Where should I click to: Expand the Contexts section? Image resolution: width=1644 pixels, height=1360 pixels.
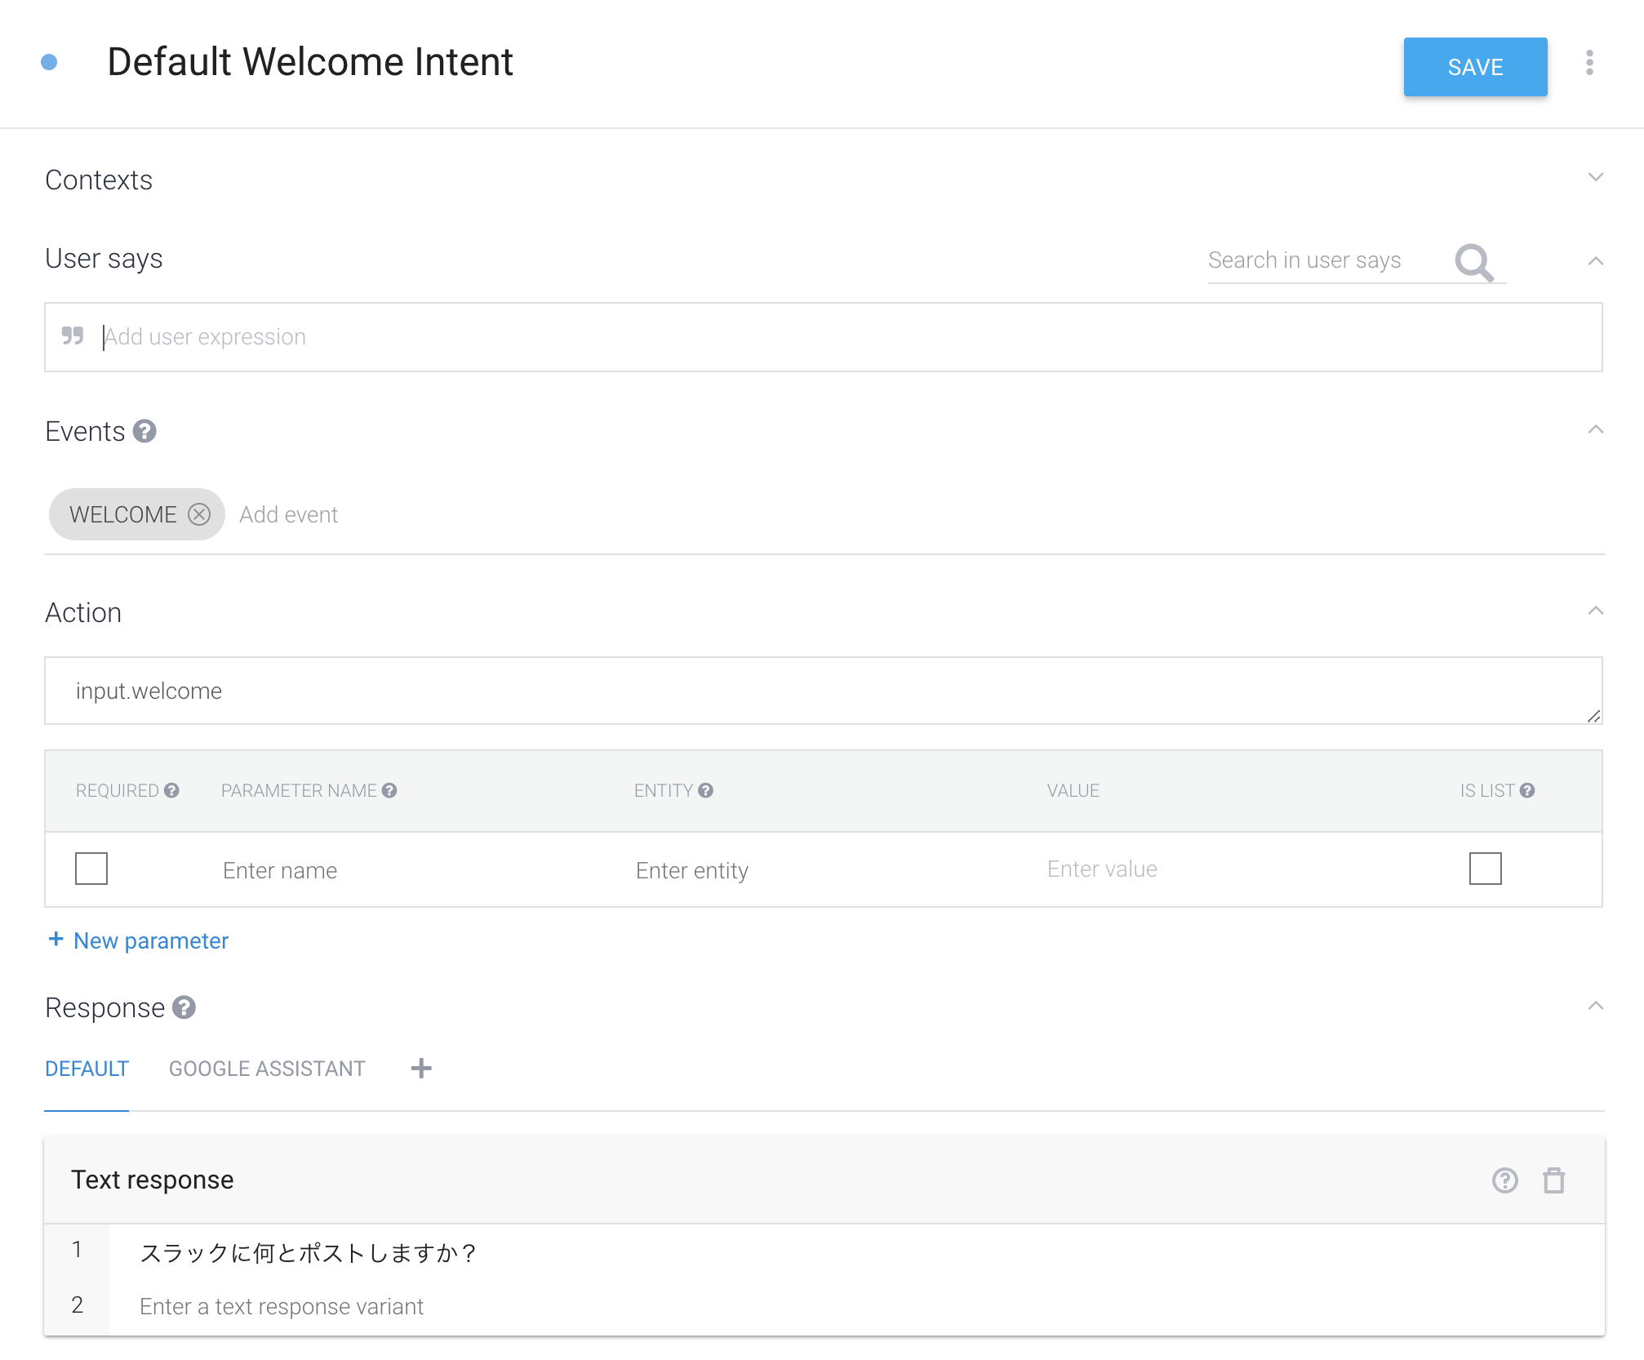click(1595, 178)
